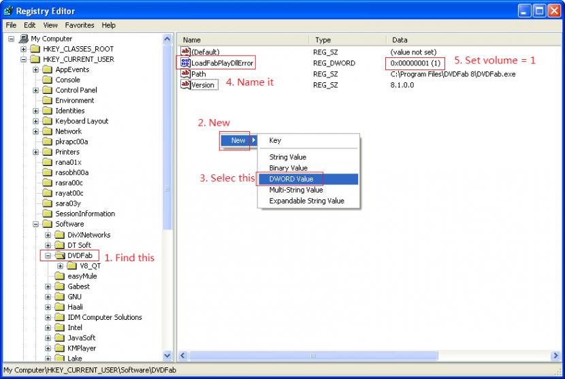
Task: Expand the AppEvents node
Action: 35,69
